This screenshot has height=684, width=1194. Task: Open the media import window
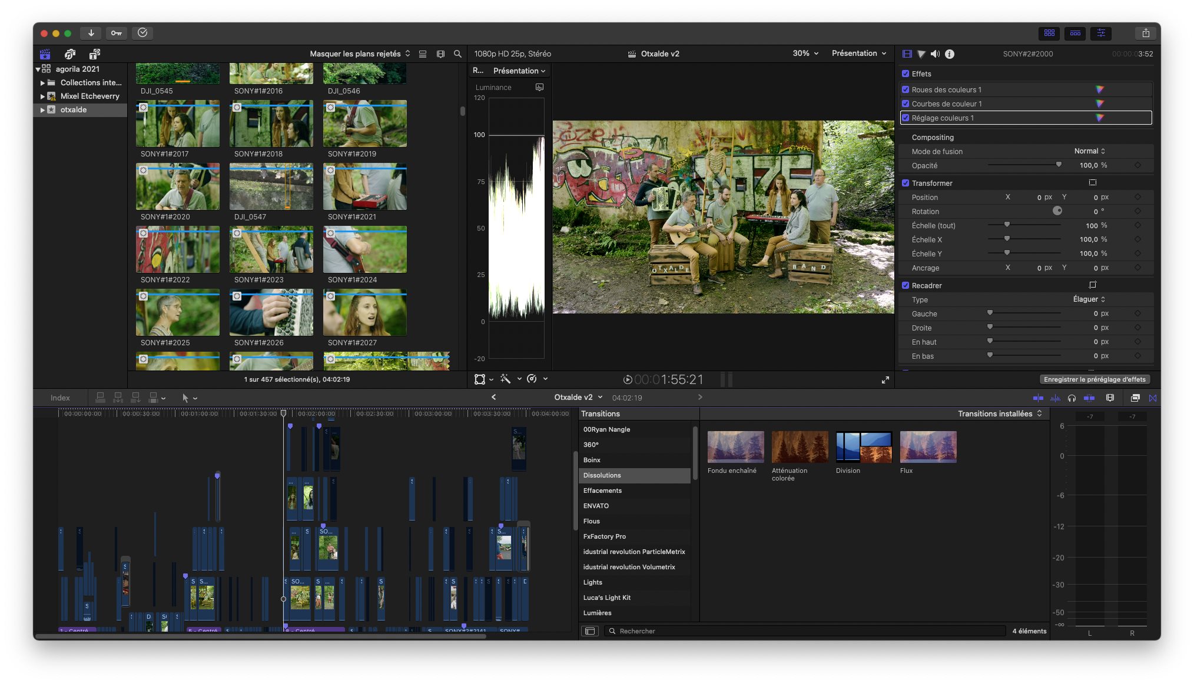coord(91,33)
